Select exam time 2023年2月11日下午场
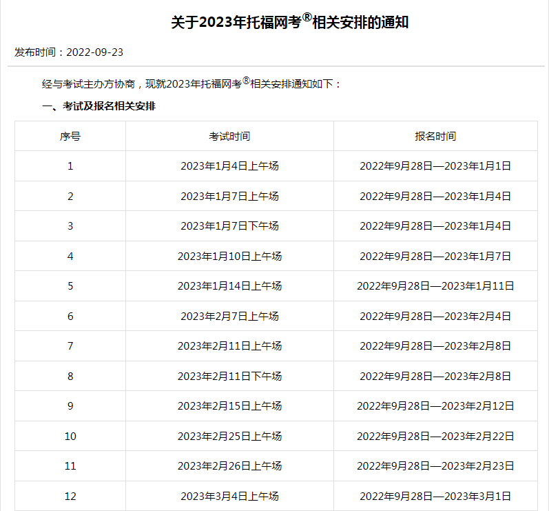The width and height of the screenshot is (549, 511). click(229, 376)
